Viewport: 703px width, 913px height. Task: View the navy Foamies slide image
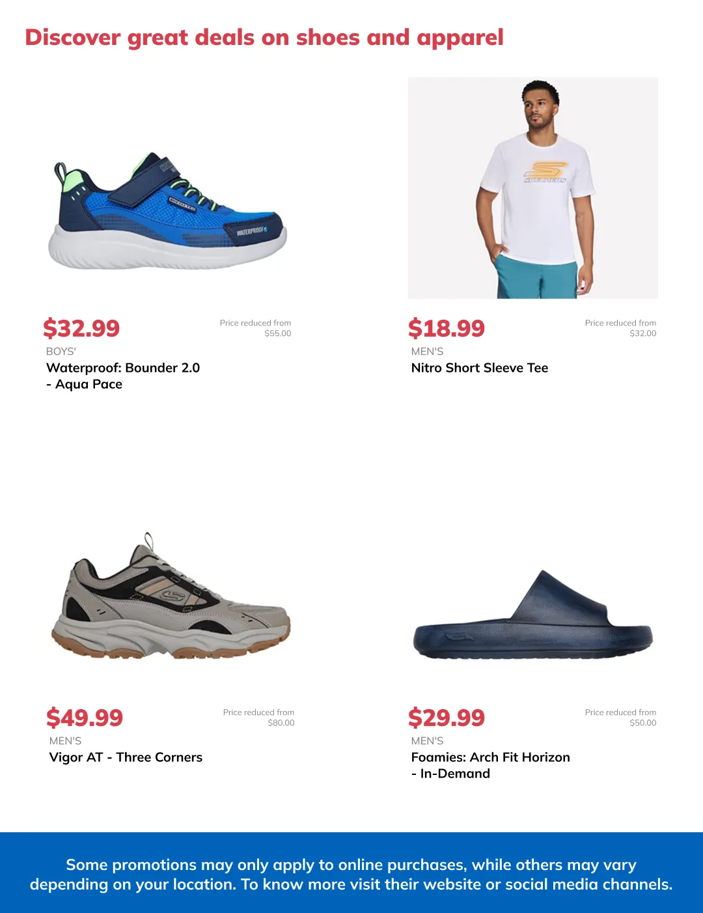point(532,615)
